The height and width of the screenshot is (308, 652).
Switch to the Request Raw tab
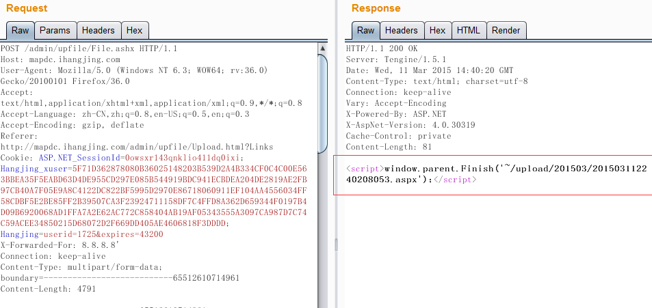click(20, 31)
